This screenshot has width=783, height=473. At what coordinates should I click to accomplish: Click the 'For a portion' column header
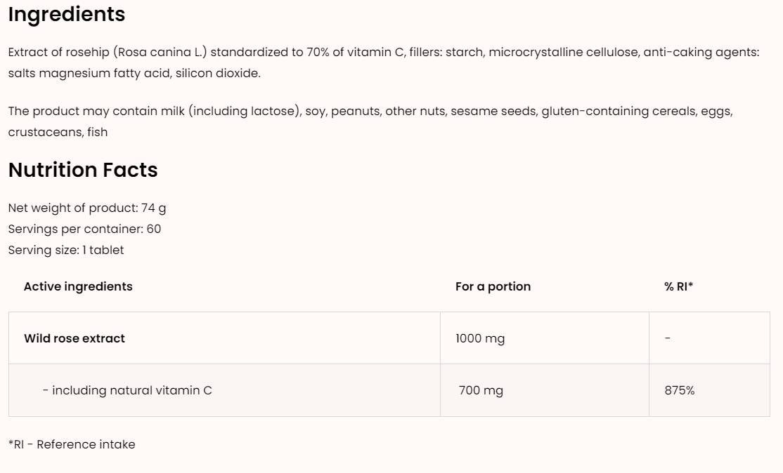pos(493,286)
